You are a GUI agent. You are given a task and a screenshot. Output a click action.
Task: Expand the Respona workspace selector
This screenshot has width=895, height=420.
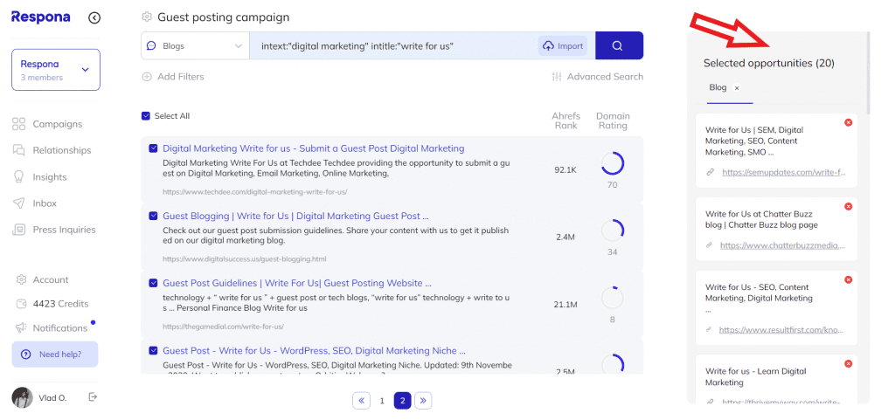56,70
